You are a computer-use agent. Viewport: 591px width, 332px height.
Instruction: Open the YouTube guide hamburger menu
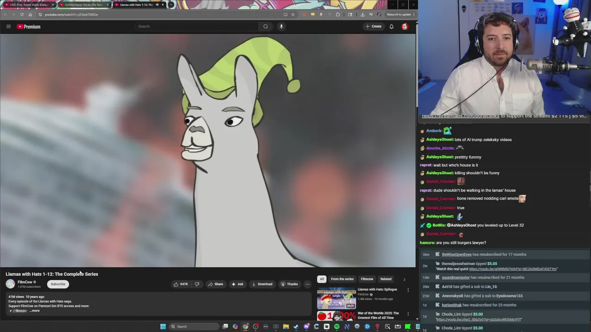click(8, 26)
